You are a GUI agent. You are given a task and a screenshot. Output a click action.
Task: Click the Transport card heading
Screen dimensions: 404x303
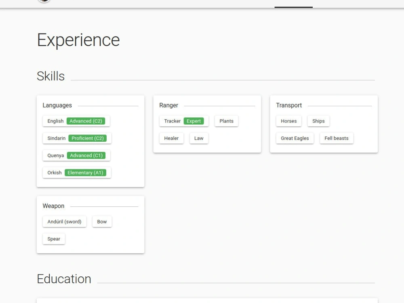coord(289,105)
